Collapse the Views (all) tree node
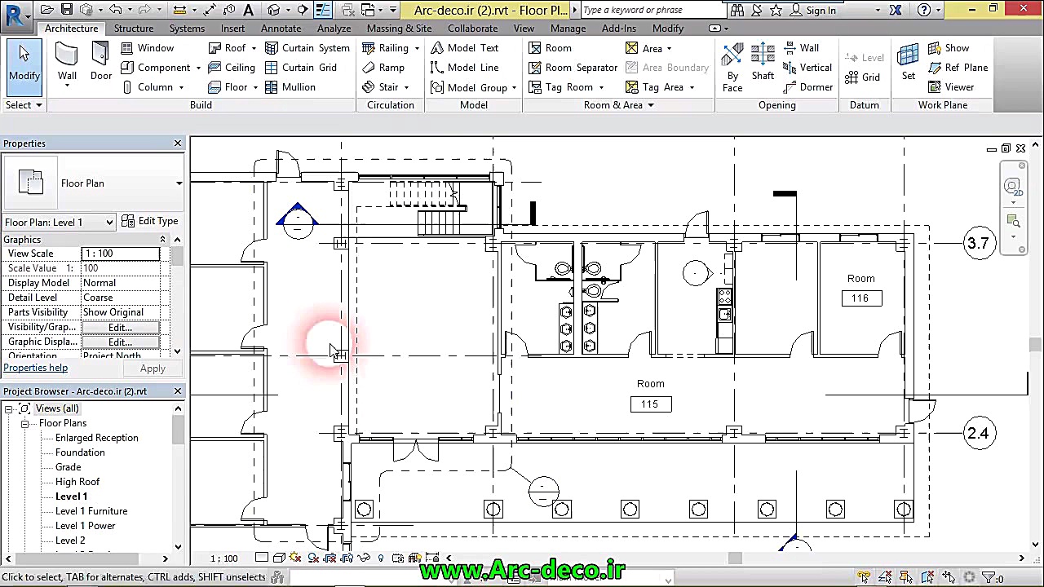1044x587 pixels. coord(9,408)
